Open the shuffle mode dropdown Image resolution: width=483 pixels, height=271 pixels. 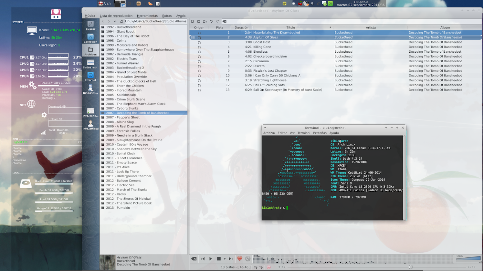pyautogui.click(x=261, y=267)
